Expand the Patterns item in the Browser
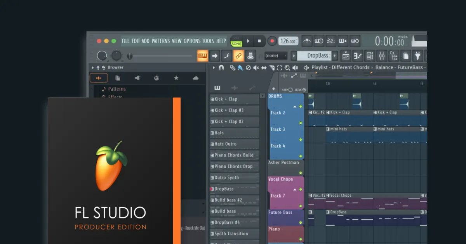 (116, 89)
